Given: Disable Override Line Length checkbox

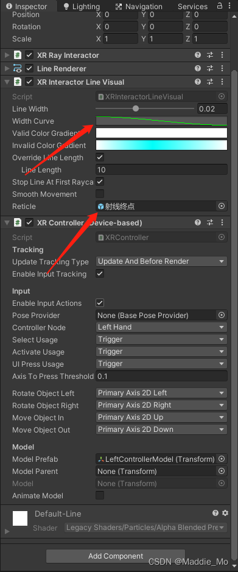Looking at the screenshot, I should click(x=99, y=158).
